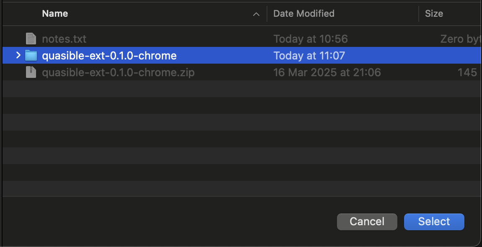482x247 pixels.
Task: Click the 'Zero byt' size of notes.txt
Action: click(x=459, y=39)
